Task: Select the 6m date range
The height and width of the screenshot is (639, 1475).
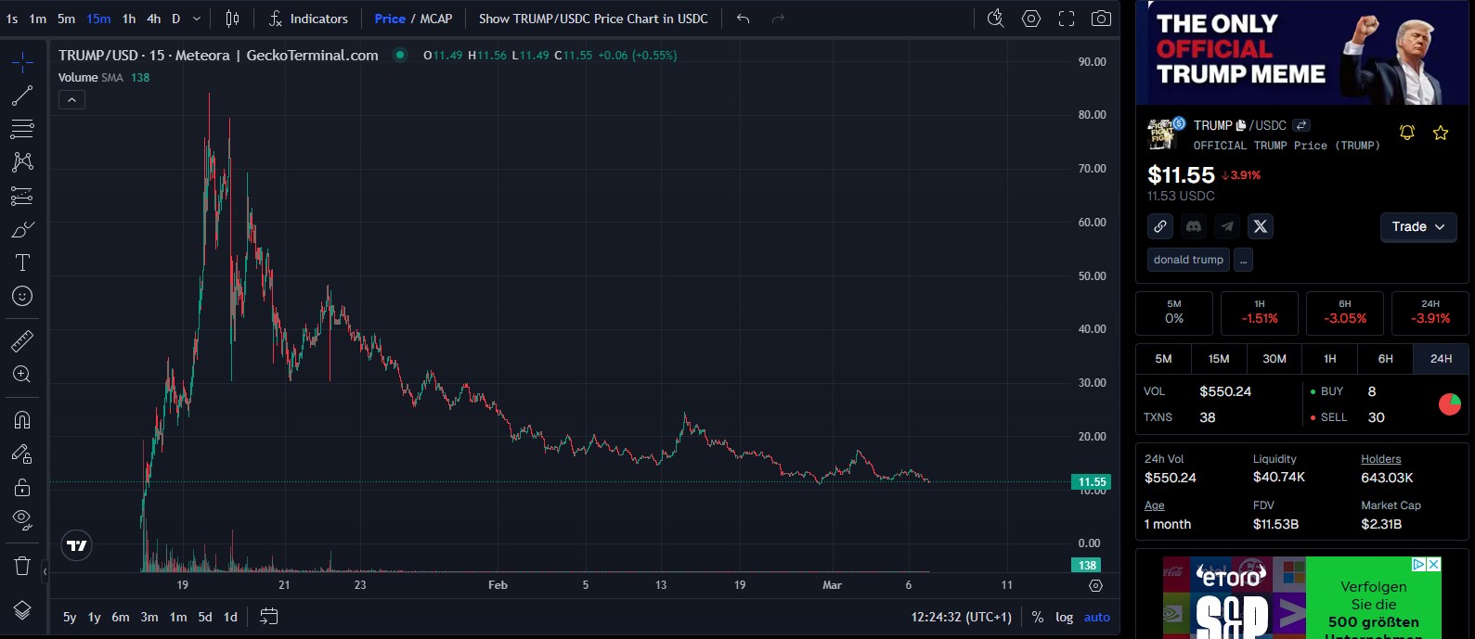Action: pyautogui.click(x=121, y=617)
